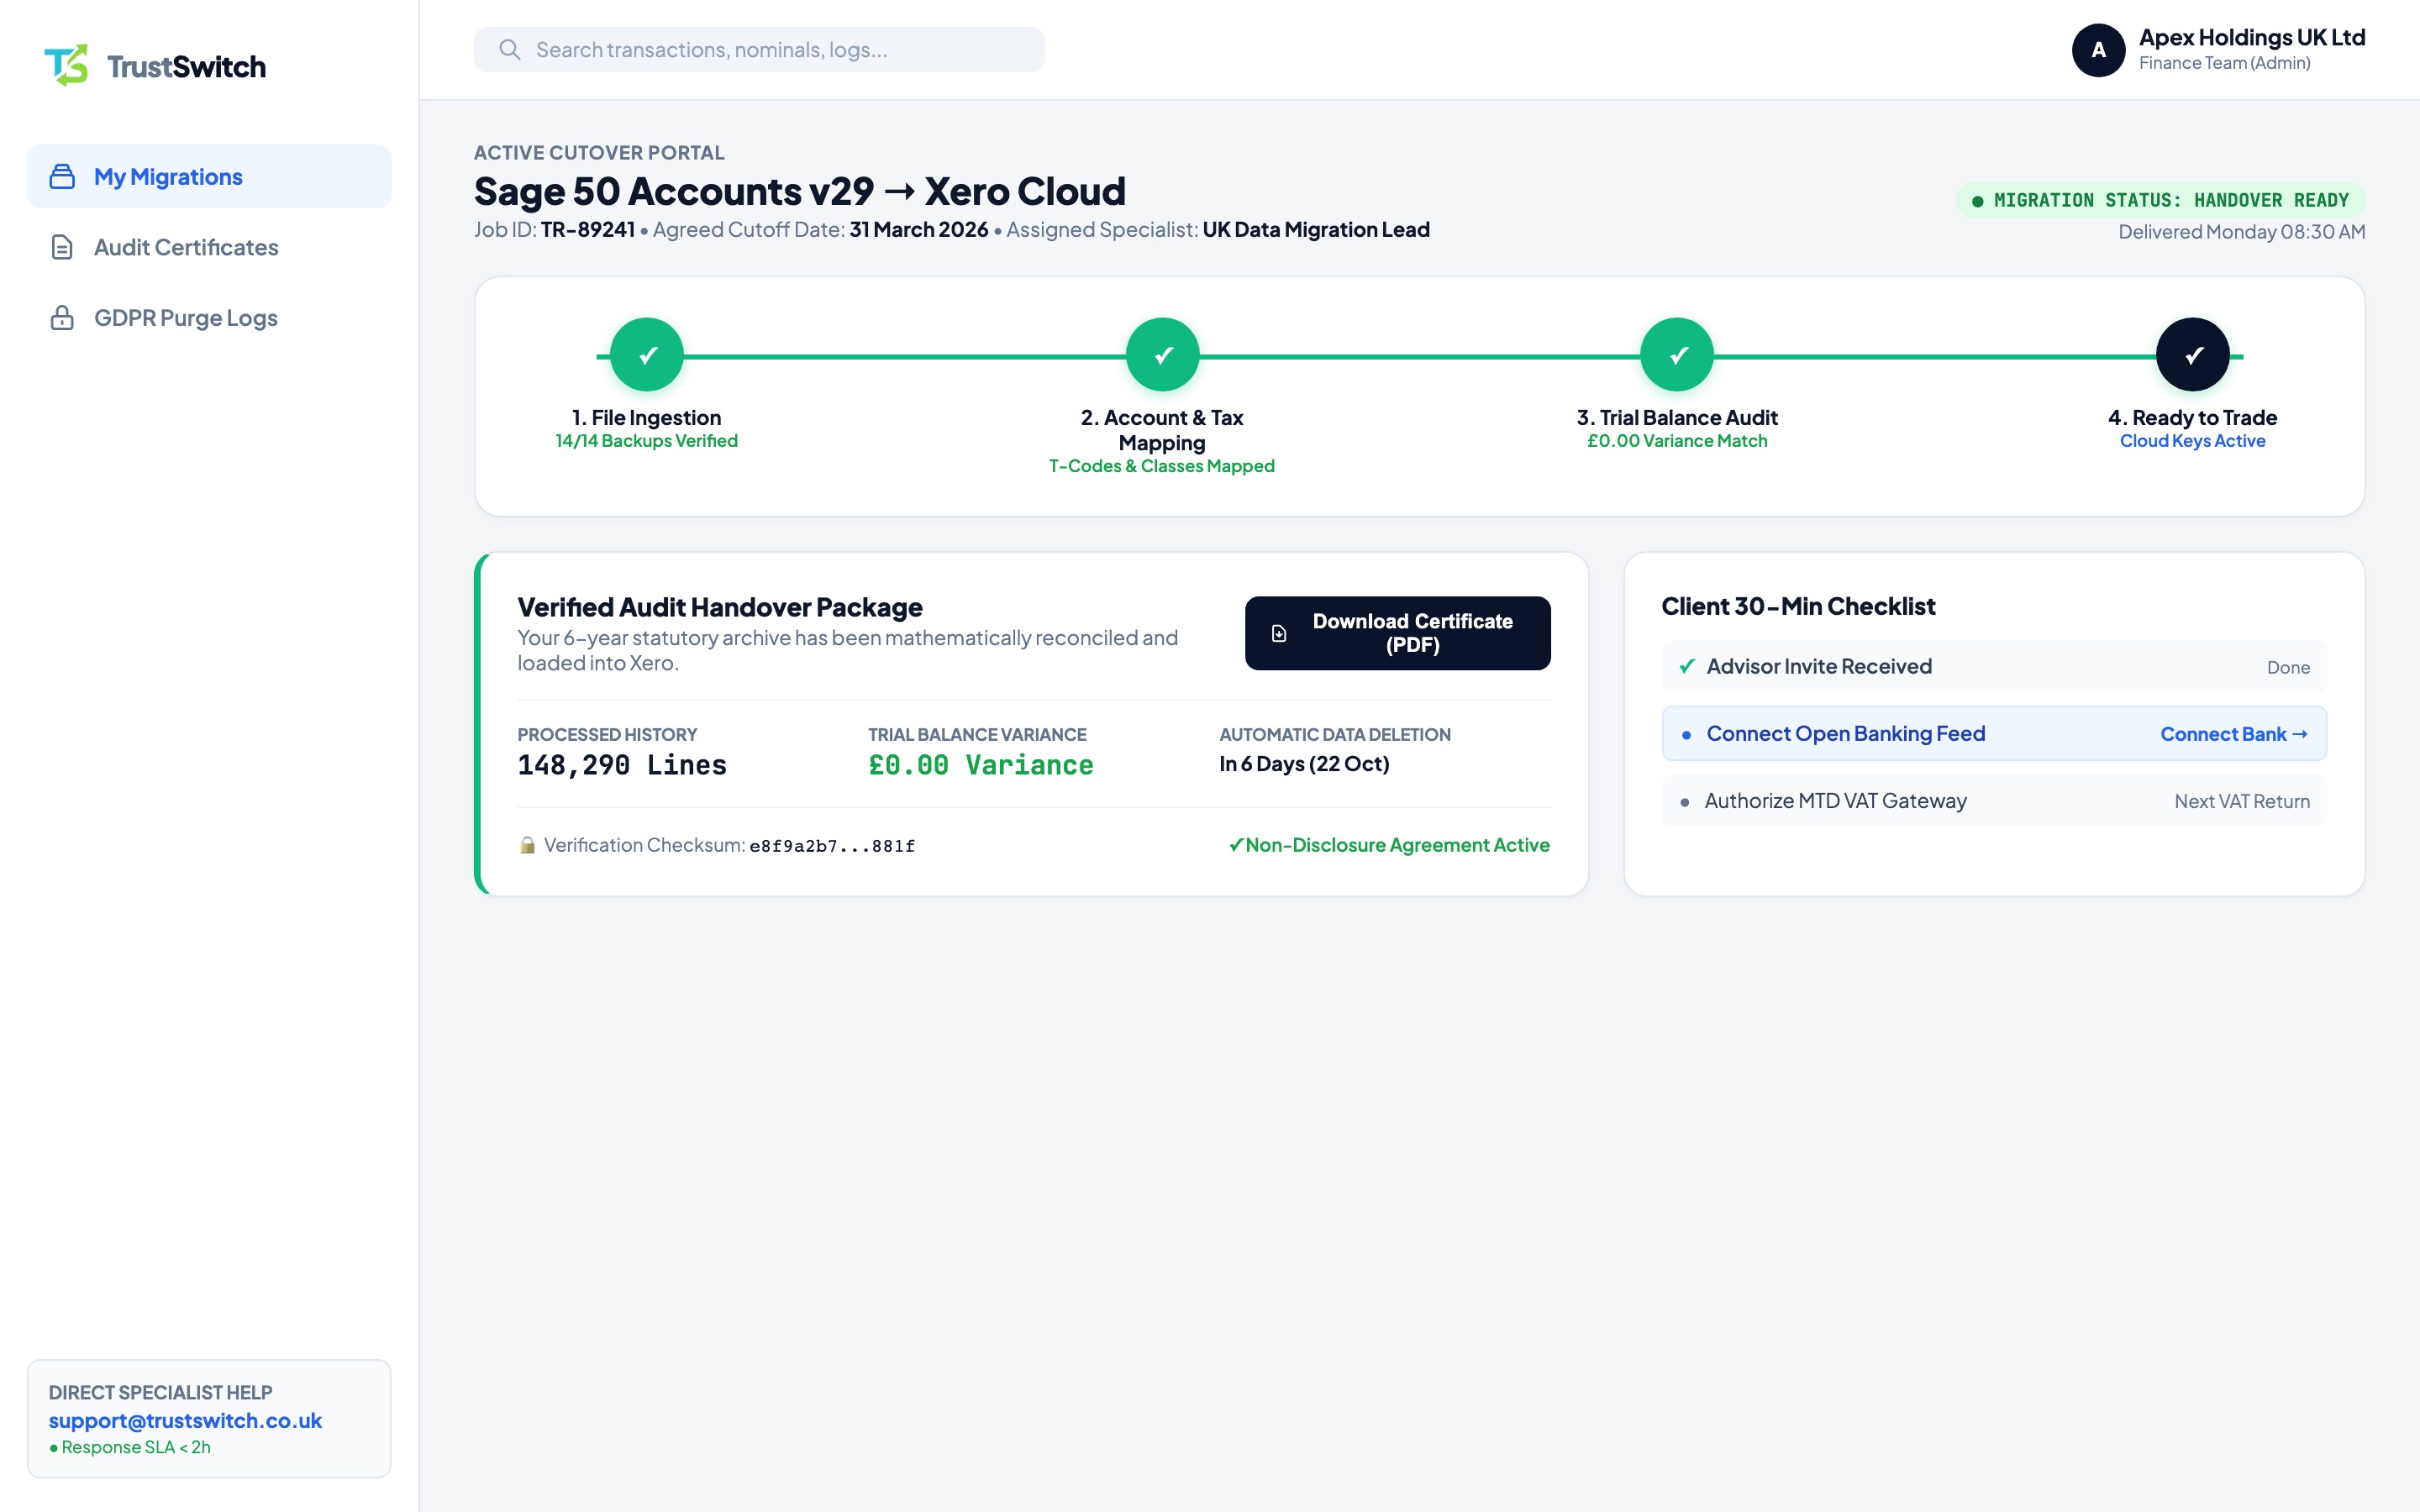Open Audit Certificates in the sidebar
This screenshot has height=1512, width=2420.
pyautogui.click(x=209, y=247)
